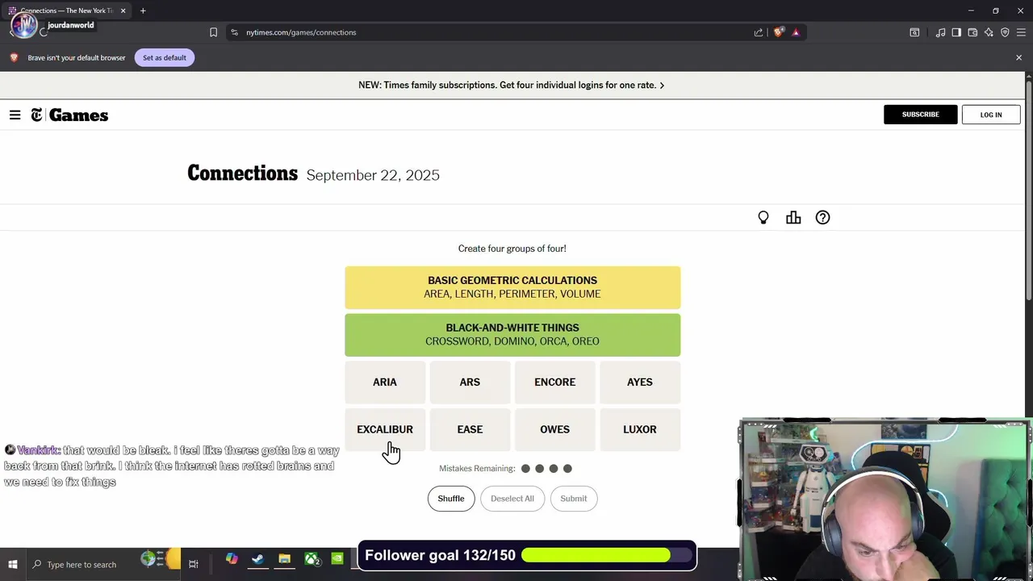Image resolution: width=1033 pixels, height=581 pixels.
Task: Open the help question mark icon
Action: (822, 218)
